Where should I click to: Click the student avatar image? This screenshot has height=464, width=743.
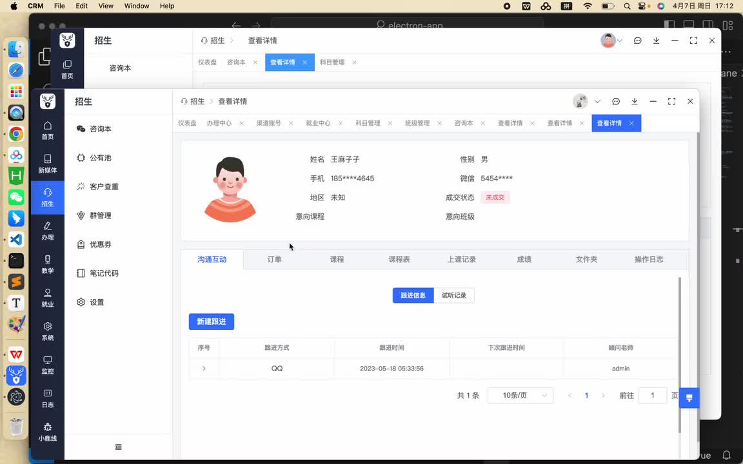click(x=230, y=189)
